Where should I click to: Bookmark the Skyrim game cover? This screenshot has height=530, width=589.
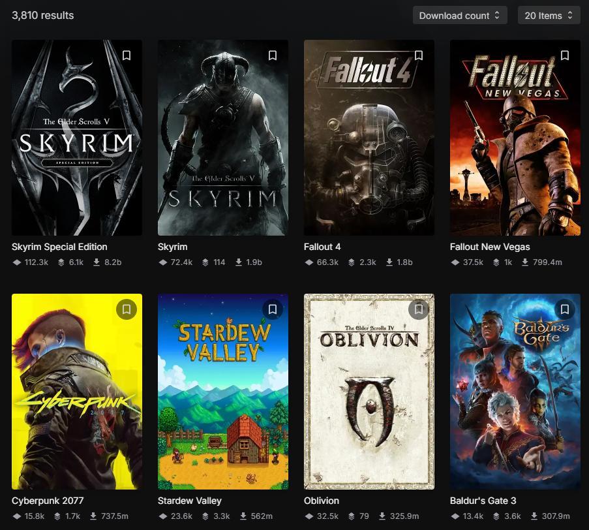click(273, 55)
